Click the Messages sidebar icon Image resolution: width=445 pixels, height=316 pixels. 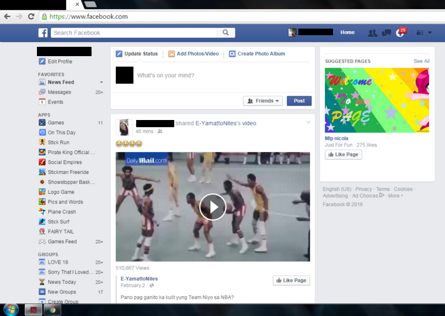click(42, 92)
